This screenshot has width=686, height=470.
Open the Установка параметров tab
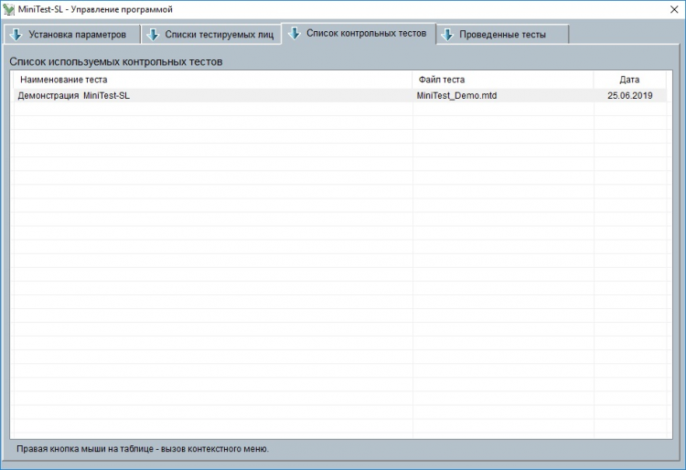point(72,35)
